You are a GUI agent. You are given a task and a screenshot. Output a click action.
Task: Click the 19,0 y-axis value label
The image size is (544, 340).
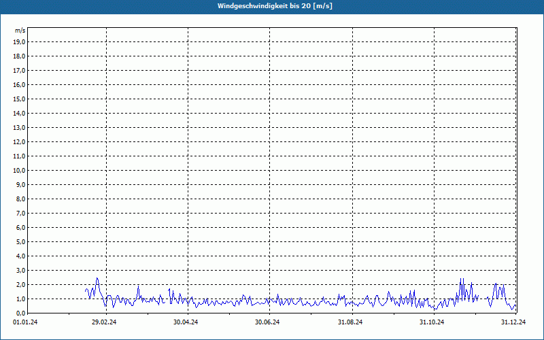20,42
